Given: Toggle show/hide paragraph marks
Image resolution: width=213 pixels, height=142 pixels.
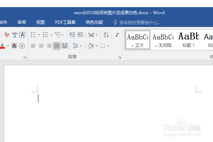Looking at the screenshot, I should [117, 35].
